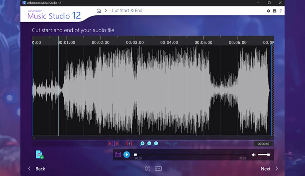Play the audio file

click(x=127, y=155)
